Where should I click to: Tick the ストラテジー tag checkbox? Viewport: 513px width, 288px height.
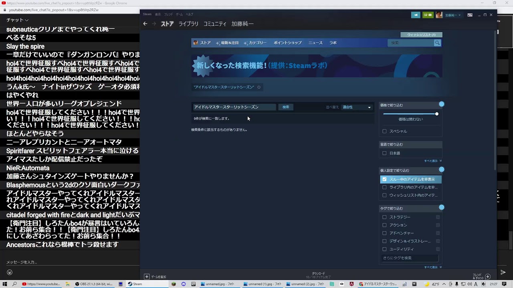pos(384,217)
